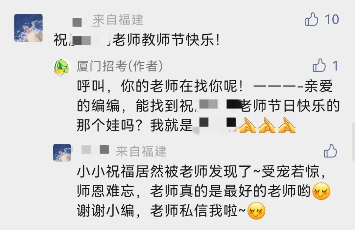Open the top commenter's ocean avatar
The image size is (355, 230).
pyautogui.click(x=28, y=28)
